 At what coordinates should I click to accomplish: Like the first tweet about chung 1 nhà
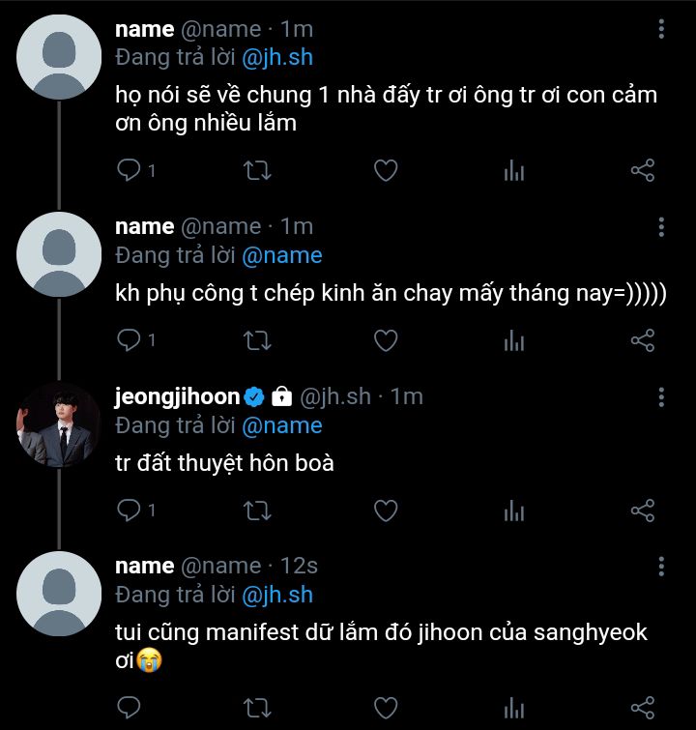(x=386, y=171)
